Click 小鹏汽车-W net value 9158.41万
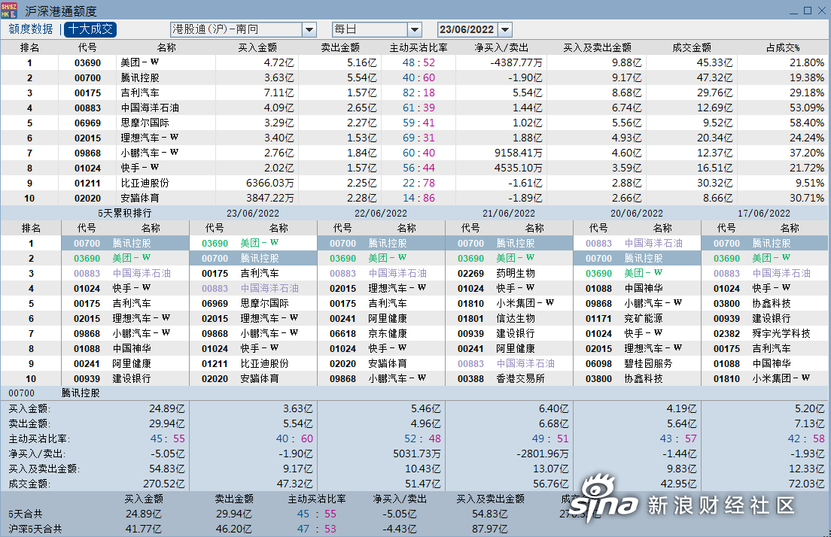 (x=519, y=153)
